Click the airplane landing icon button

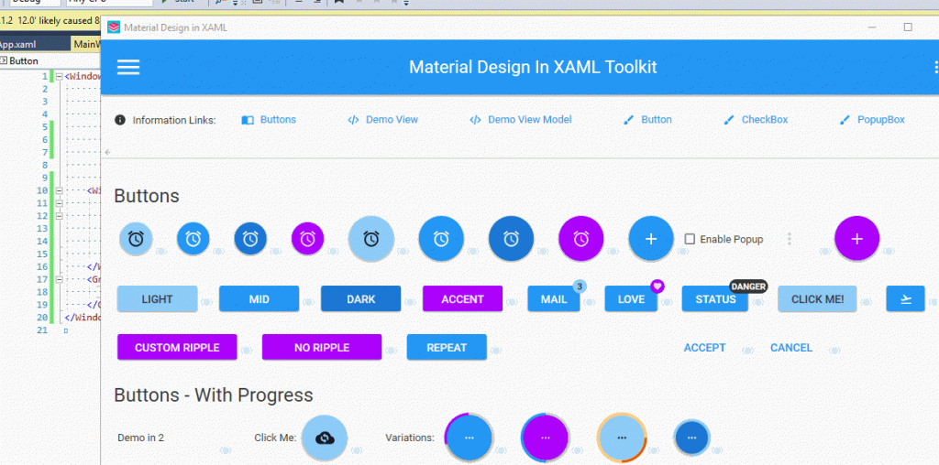pyautogui.click(x=905, y=298)
